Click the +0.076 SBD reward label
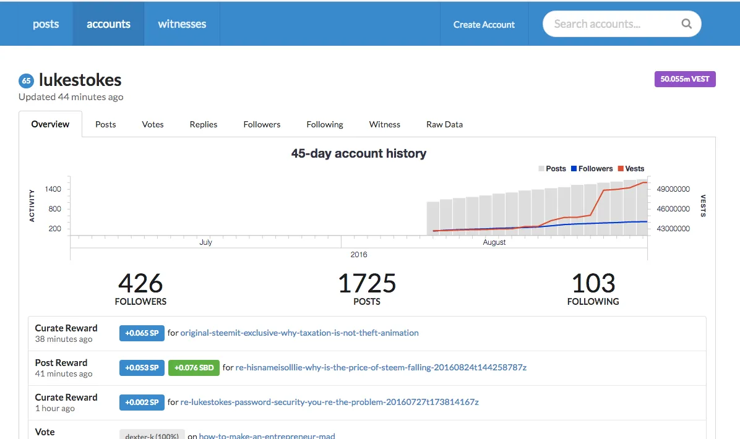The width and height of the screenshot is (740, 439). tap(194, 368)
